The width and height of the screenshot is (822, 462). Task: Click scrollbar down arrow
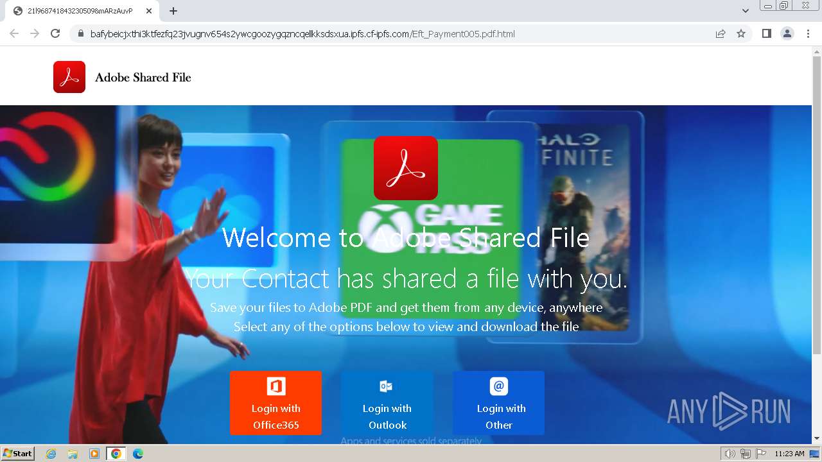(817, 439)
